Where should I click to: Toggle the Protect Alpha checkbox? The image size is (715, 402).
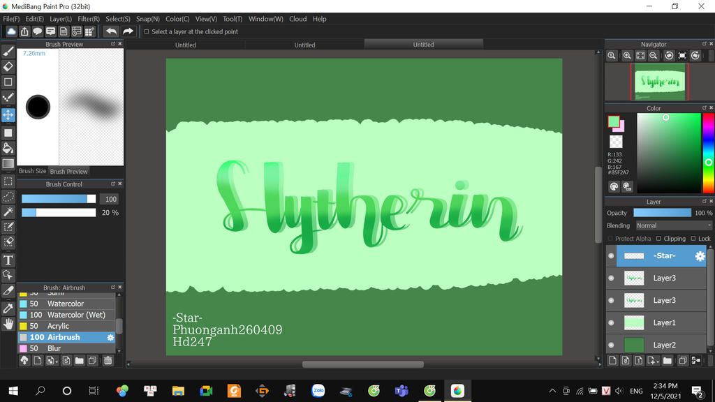click(x=610, y=239)
